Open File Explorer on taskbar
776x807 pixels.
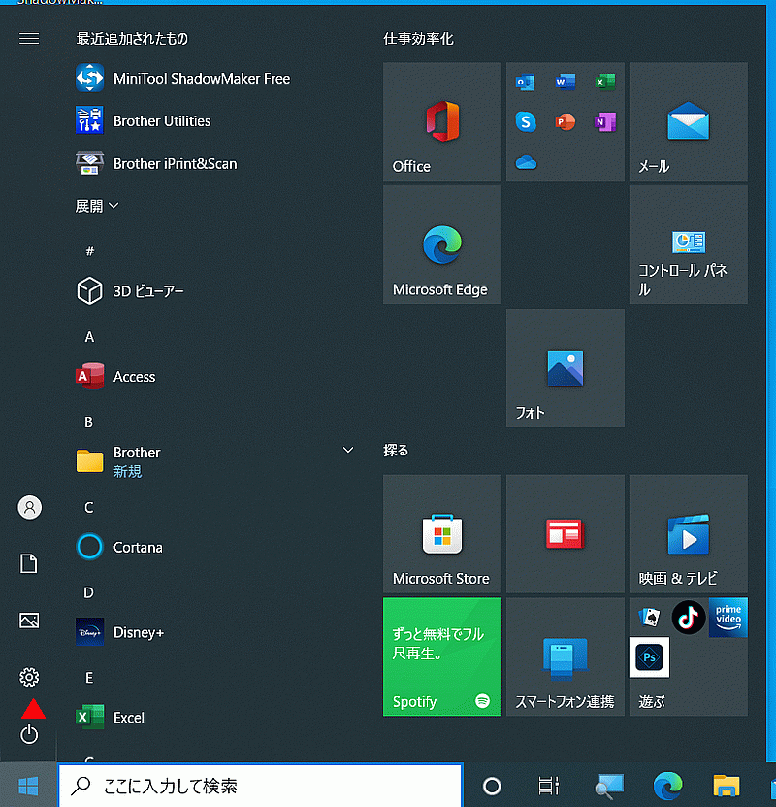(727, 786)
